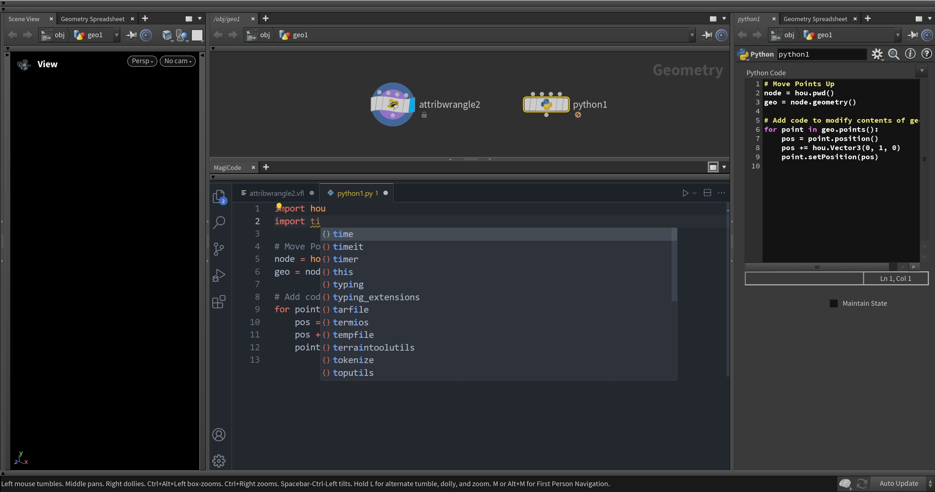
Task: Click the node info icon in parameter pane
Action: pos(910,54)
